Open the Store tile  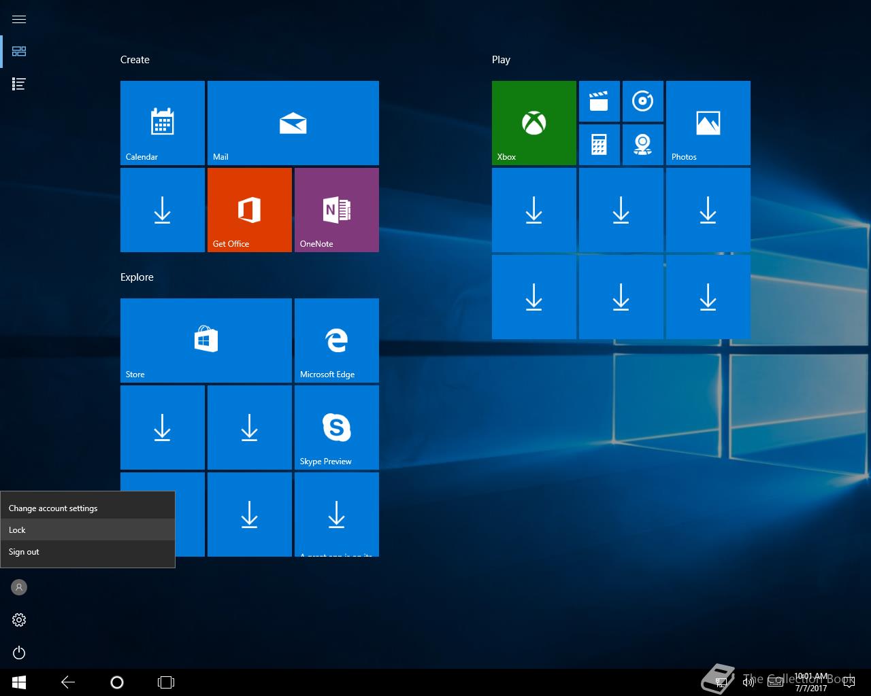click(x=206, y=341)
